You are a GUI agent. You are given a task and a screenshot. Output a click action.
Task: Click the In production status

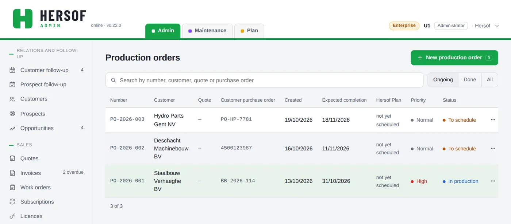click(x=463, y=181)
